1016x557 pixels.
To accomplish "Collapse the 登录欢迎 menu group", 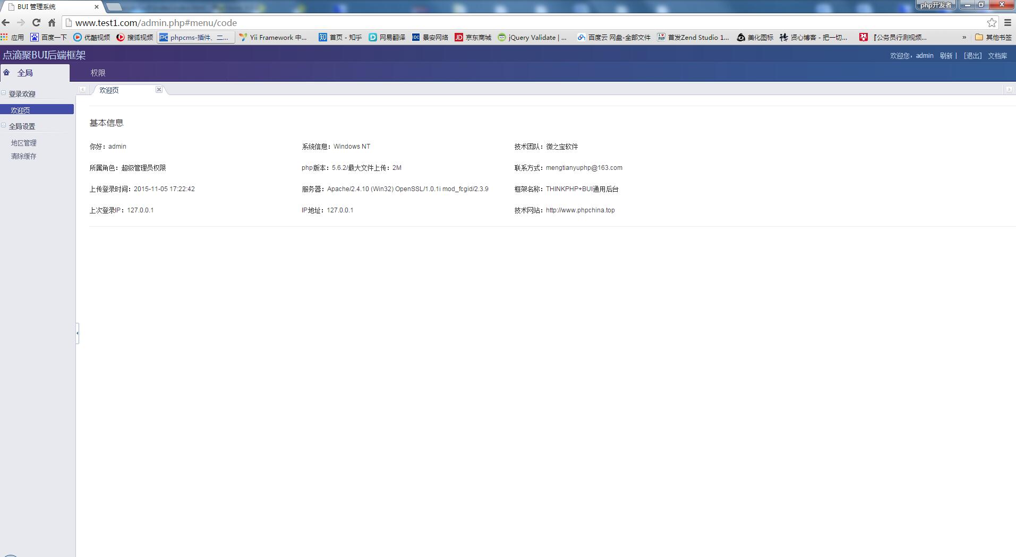I will (4, 93).
